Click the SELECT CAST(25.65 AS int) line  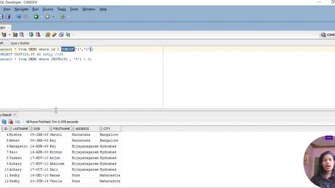pos(31,54)
